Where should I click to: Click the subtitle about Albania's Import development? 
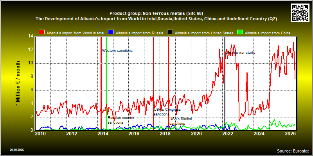click(156, 19)
